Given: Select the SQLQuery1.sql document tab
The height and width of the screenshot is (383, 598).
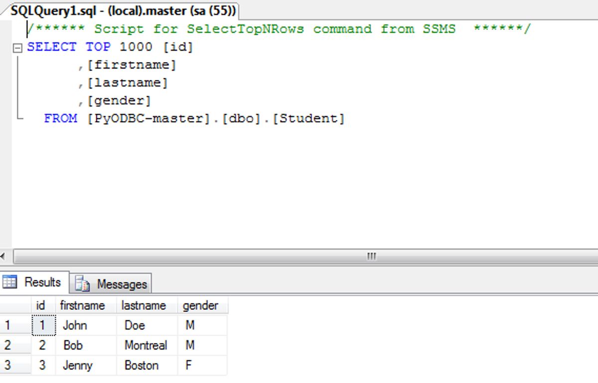Looking at the screenshot, I should pos(123,11).
